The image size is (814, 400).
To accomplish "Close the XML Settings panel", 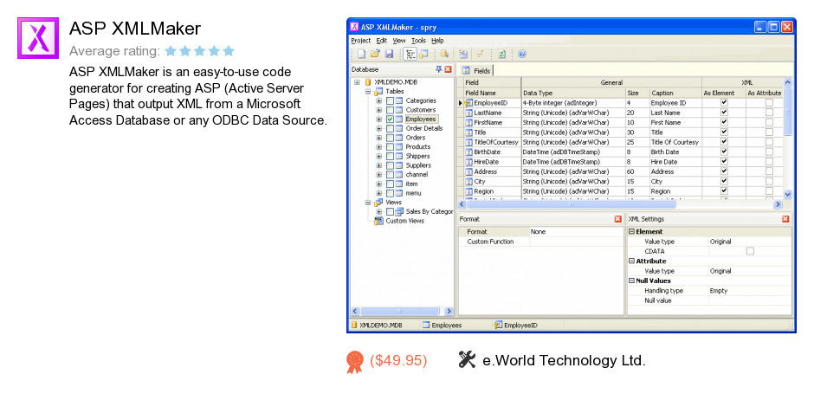I will tap(785, 219).
